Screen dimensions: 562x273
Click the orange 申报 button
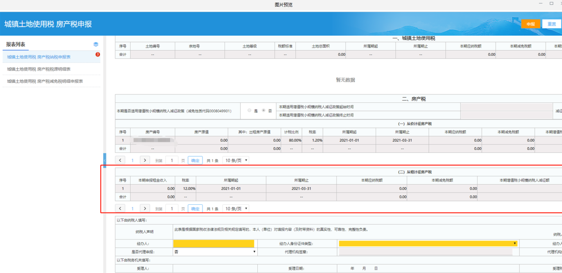point(530,24)
